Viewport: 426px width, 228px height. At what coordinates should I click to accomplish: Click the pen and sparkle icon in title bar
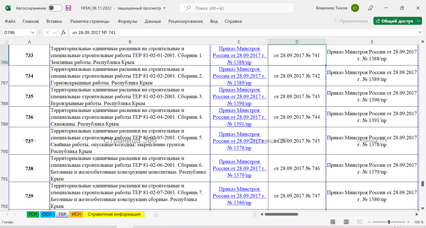pos(370,8)
